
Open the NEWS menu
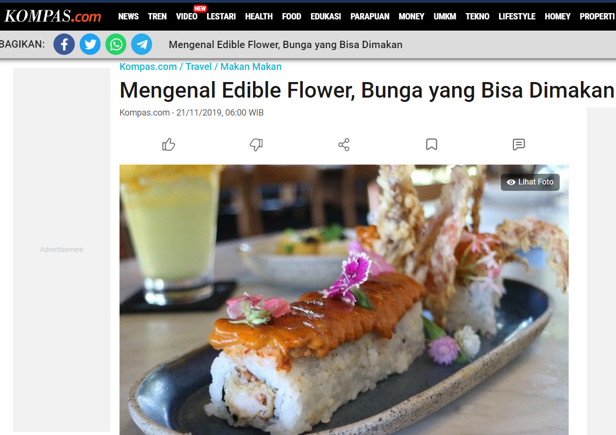(128, 17)
